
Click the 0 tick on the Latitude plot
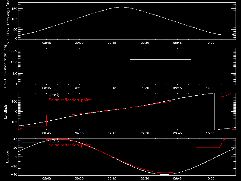pyautogui.click(x=17, y=157)
